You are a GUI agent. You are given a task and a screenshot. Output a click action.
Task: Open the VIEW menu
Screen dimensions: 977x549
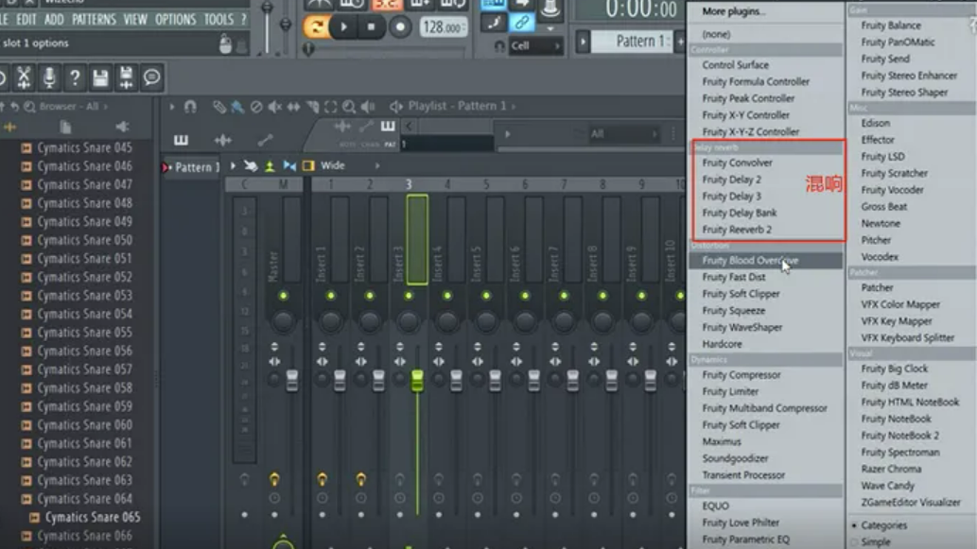(134, 19)
